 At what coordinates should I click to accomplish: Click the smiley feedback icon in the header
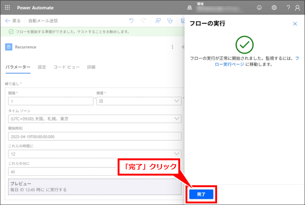coord(259,8)
